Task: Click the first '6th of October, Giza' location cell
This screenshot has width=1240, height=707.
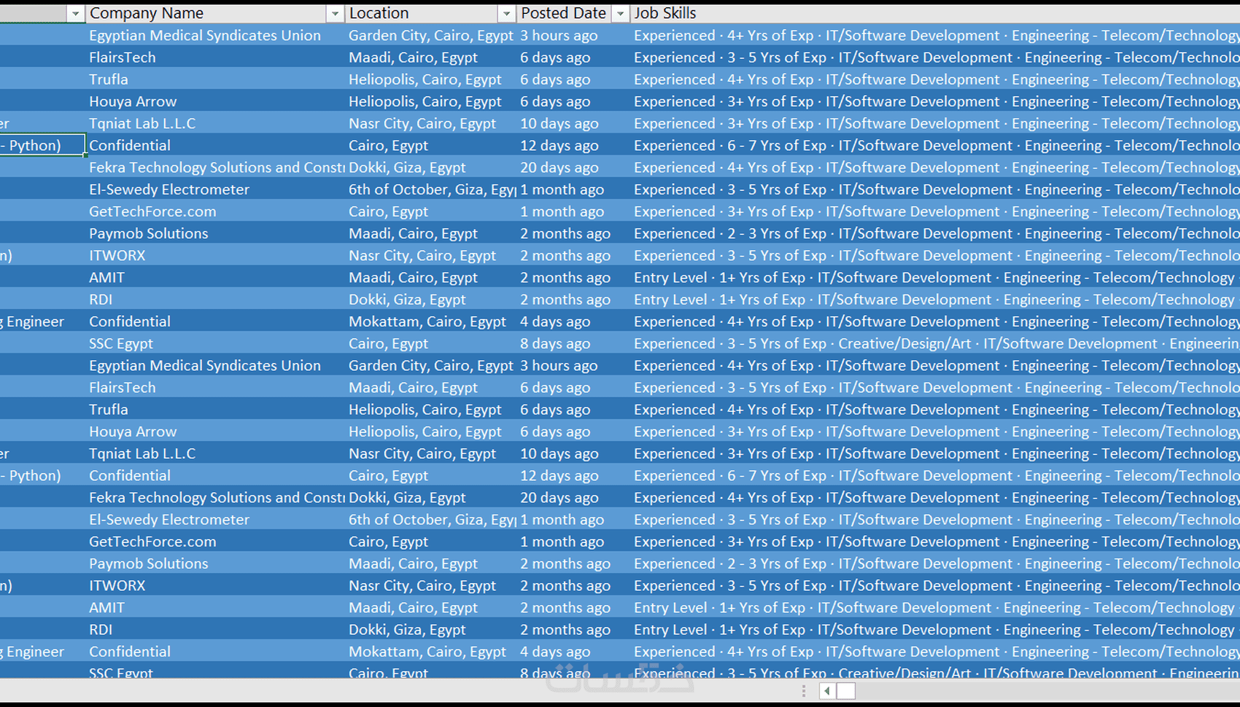Action: coord(430,189)
